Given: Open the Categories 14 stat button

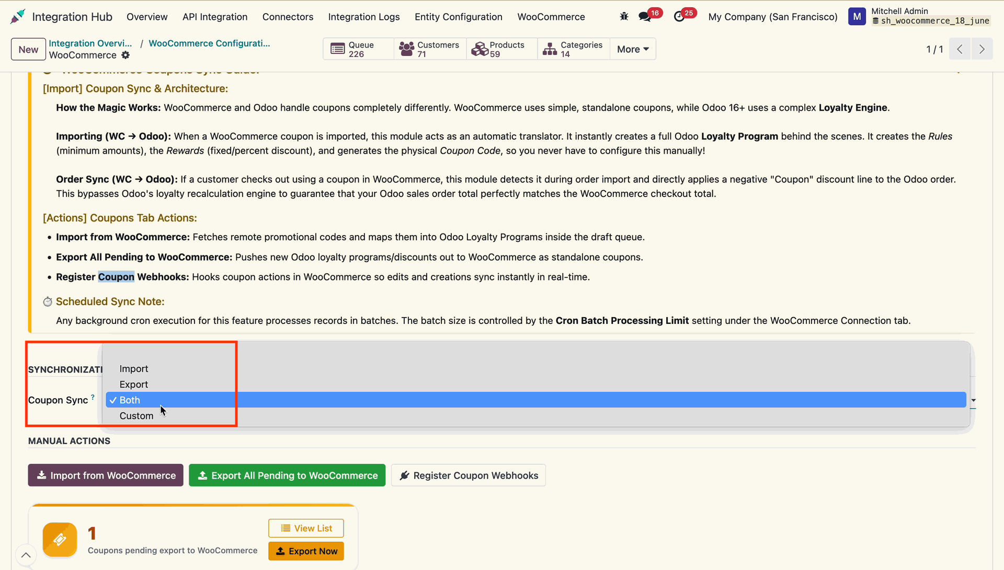Looking at the screenshot, I should click(x=574, y=49).
